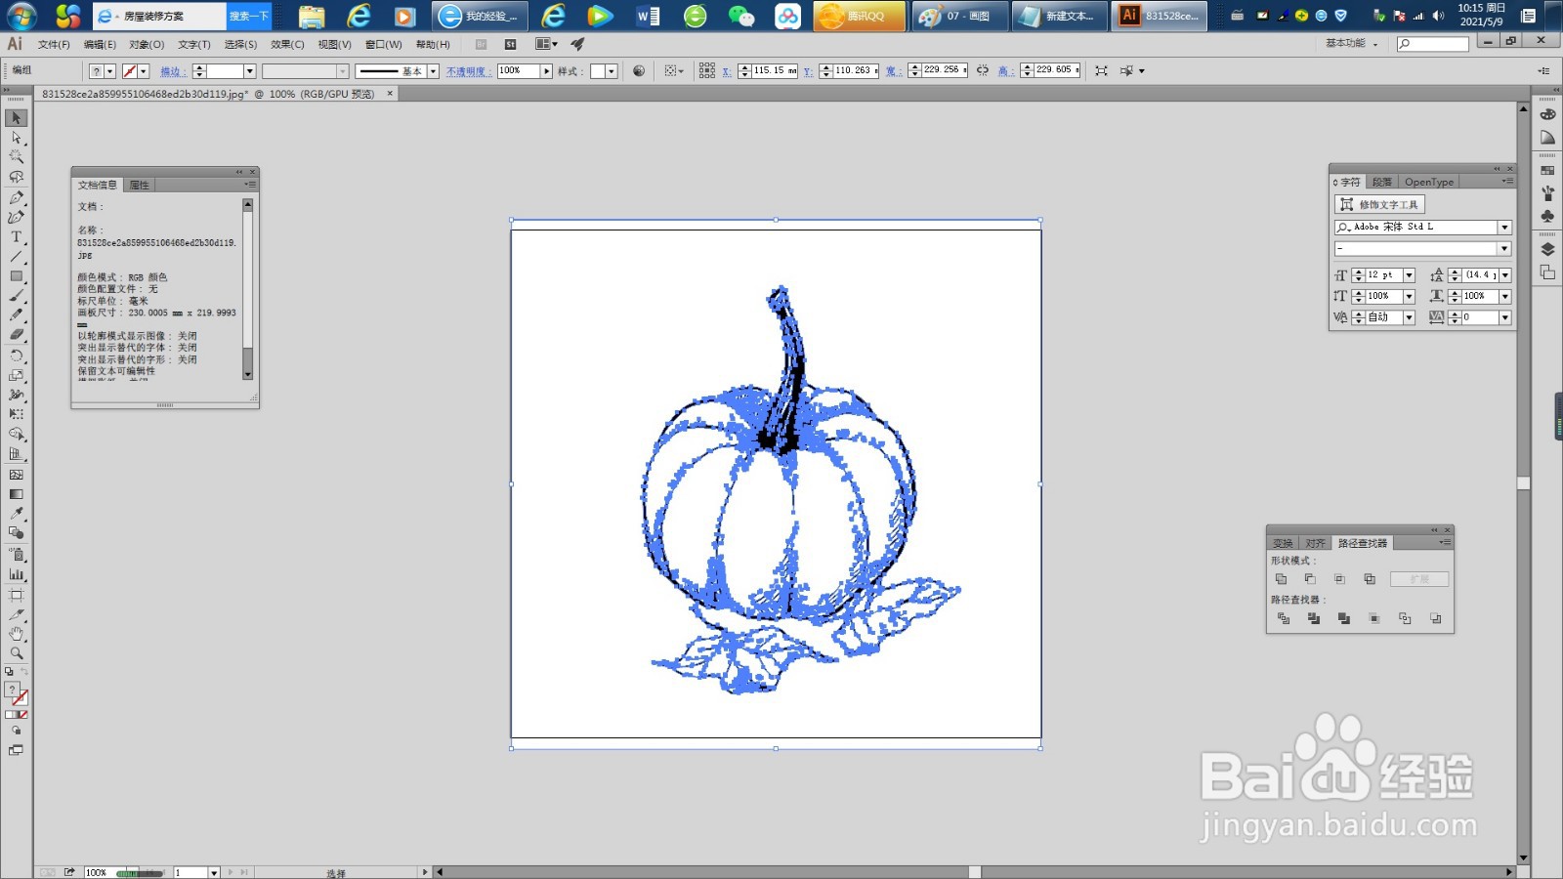Click 不透明度 opacity link
The image size is (1563, 879).
click(x=468, y=71)
